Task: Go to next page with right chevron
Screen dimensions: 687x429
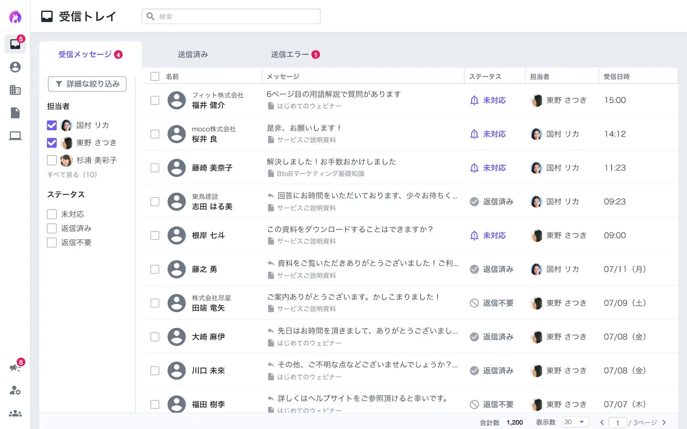Action: click(664, 423)
